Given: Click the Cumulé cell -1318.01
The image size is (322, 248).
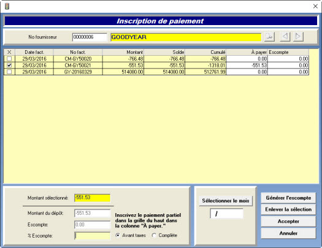Looking at the screenshot, I should [205, 66].
